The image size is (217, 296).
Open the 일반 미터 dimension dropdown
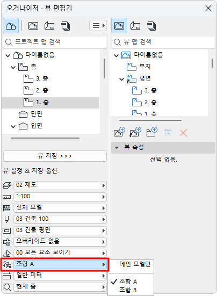pyautogui.click(x=60, y=276)
